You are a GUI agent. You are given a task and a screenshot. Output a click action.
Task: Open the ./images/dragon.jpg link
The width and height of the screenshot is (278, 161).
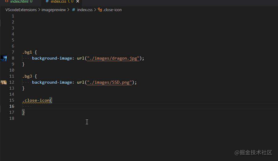click(x=113, y=58)
